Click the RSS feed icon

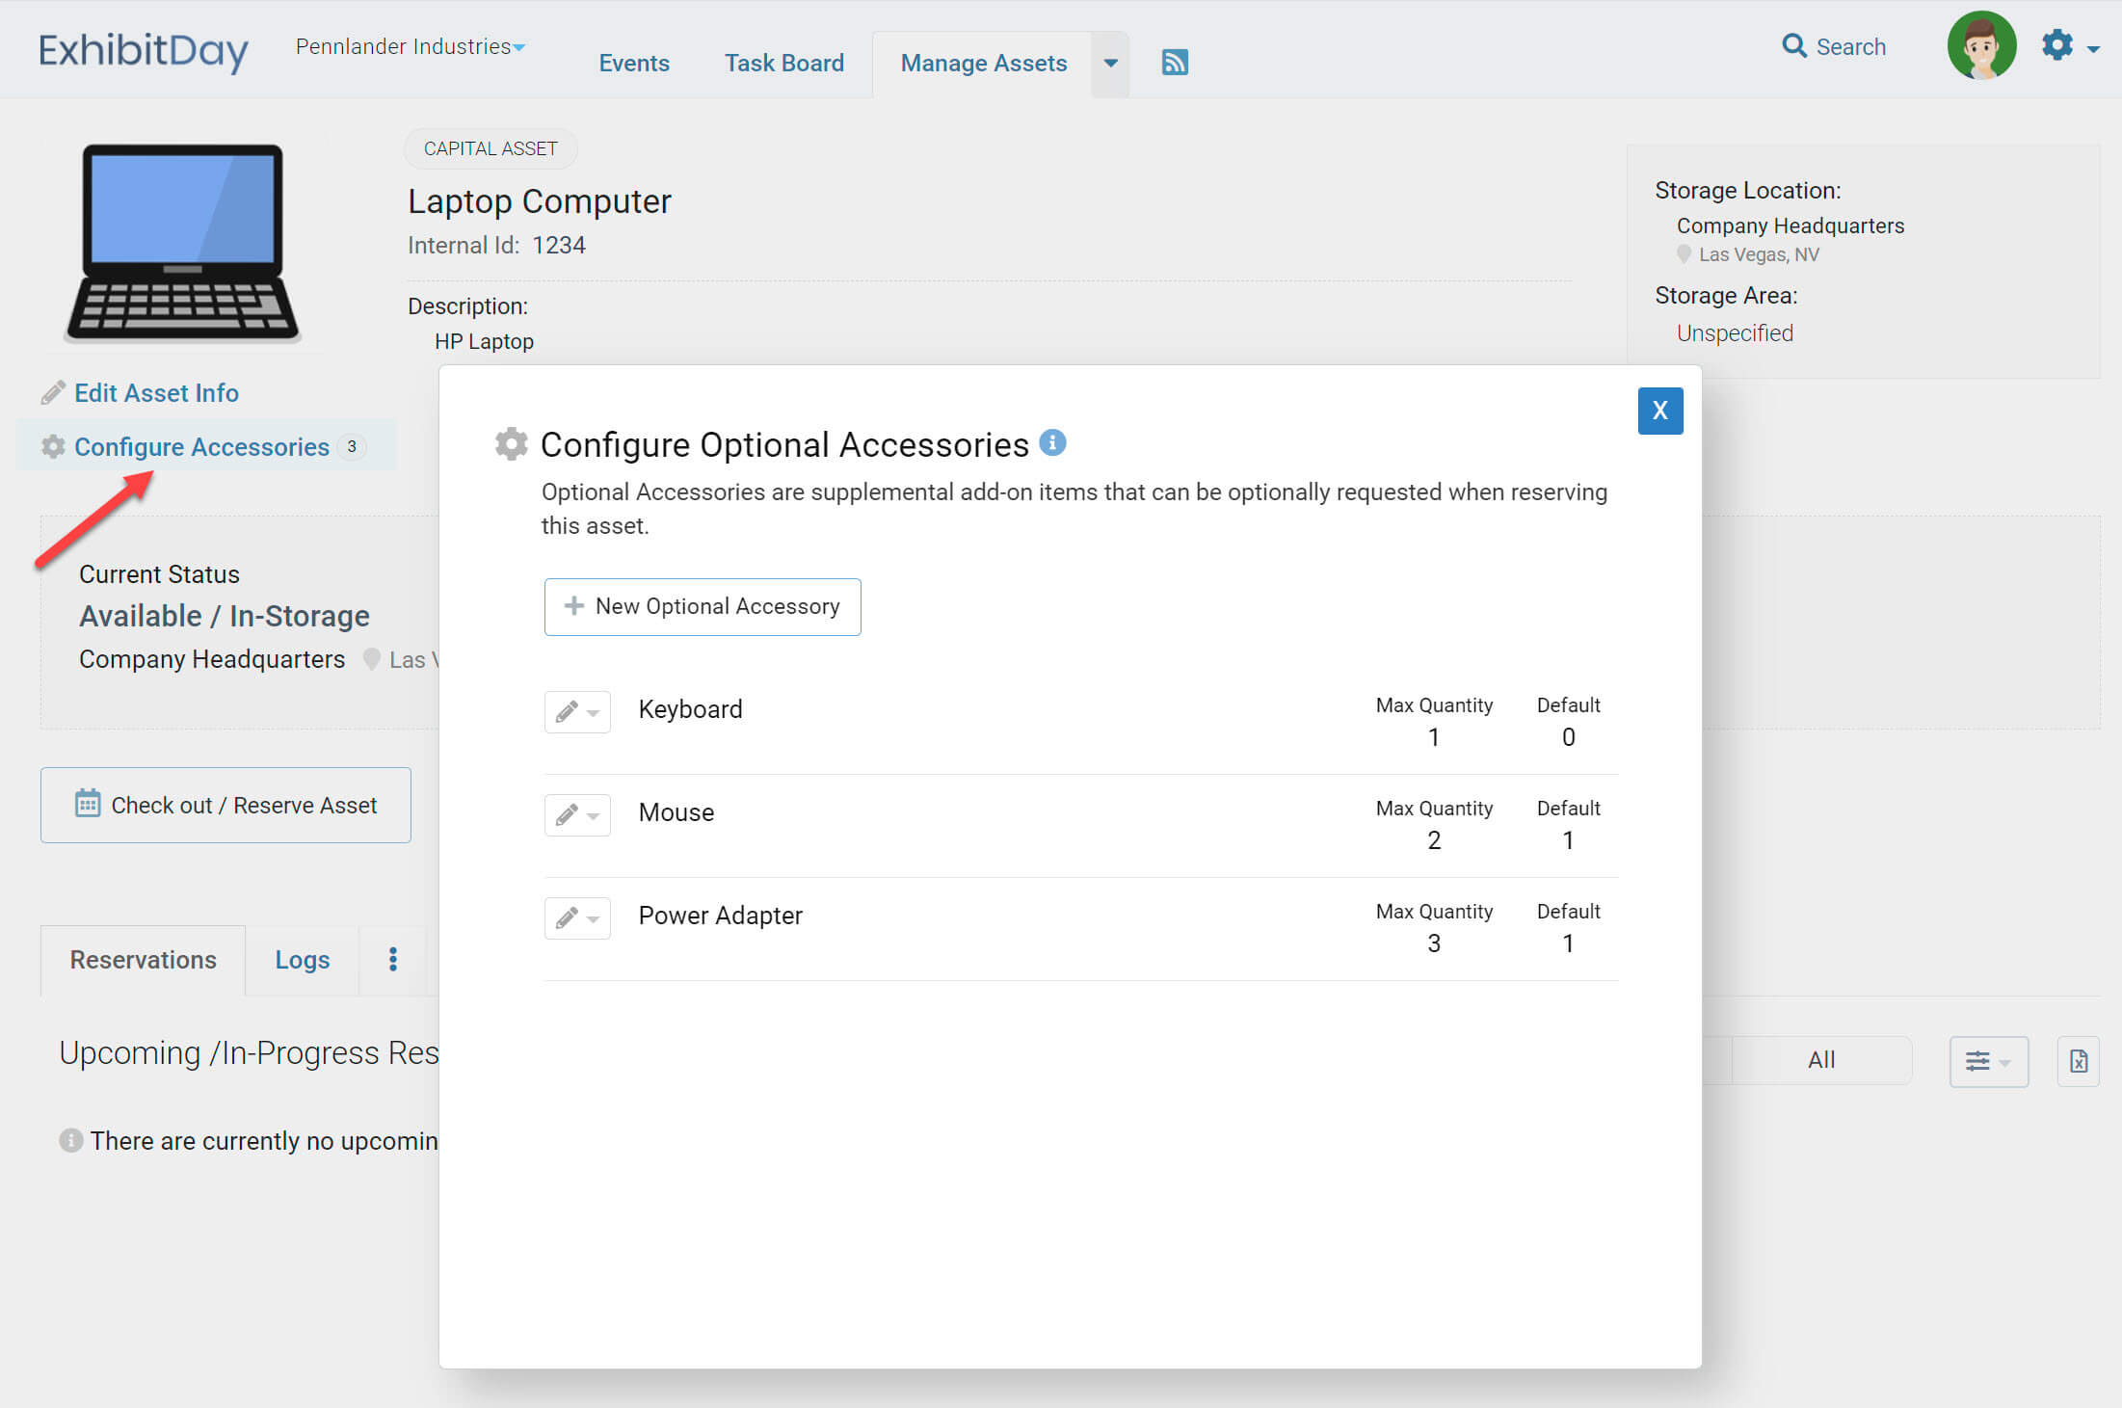pos(1174,63)
